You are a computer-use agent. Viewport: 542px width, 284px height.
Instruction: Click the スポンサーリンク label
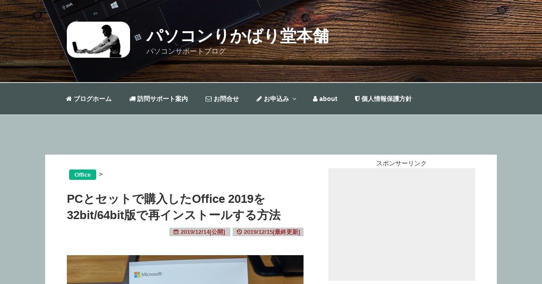(402, 163)
